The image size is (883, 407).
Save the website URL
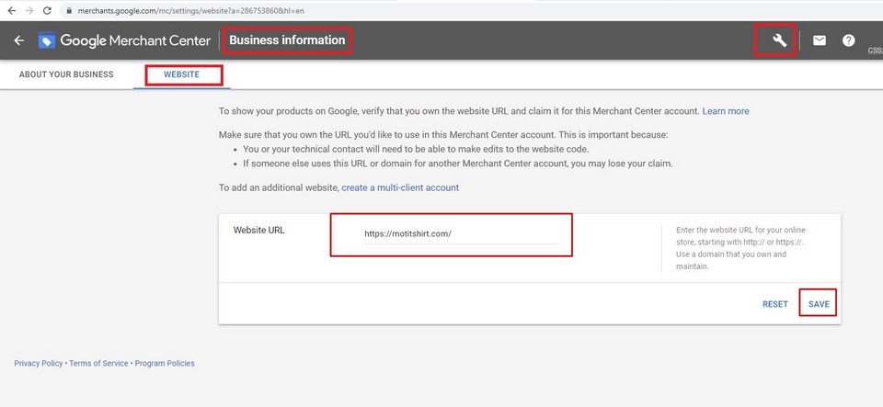(819, 304)
